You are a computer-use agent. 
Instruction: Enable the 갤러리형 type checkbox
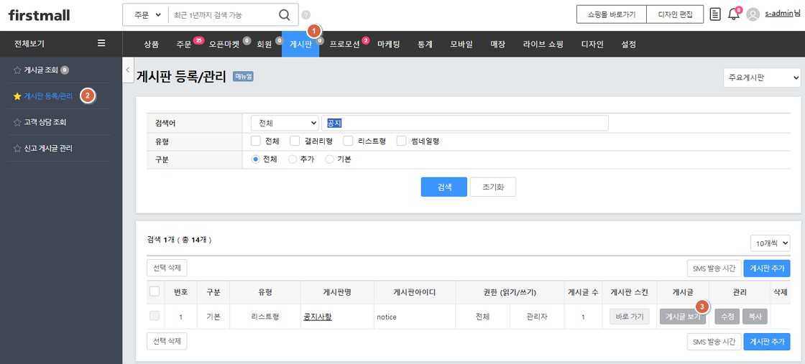click(x=295, y=141)
